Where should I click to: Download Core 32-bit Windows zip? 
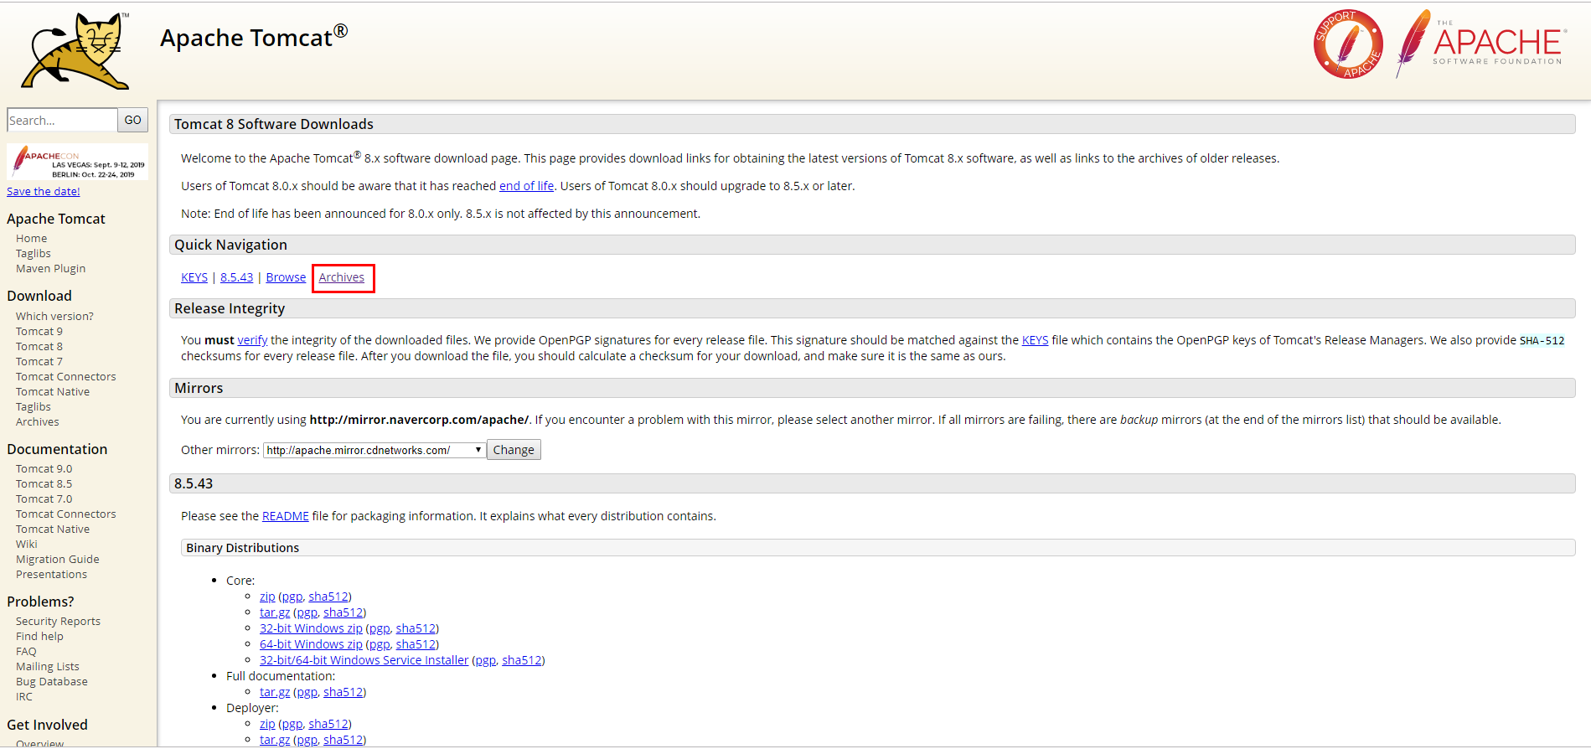(x=311, y=628)
